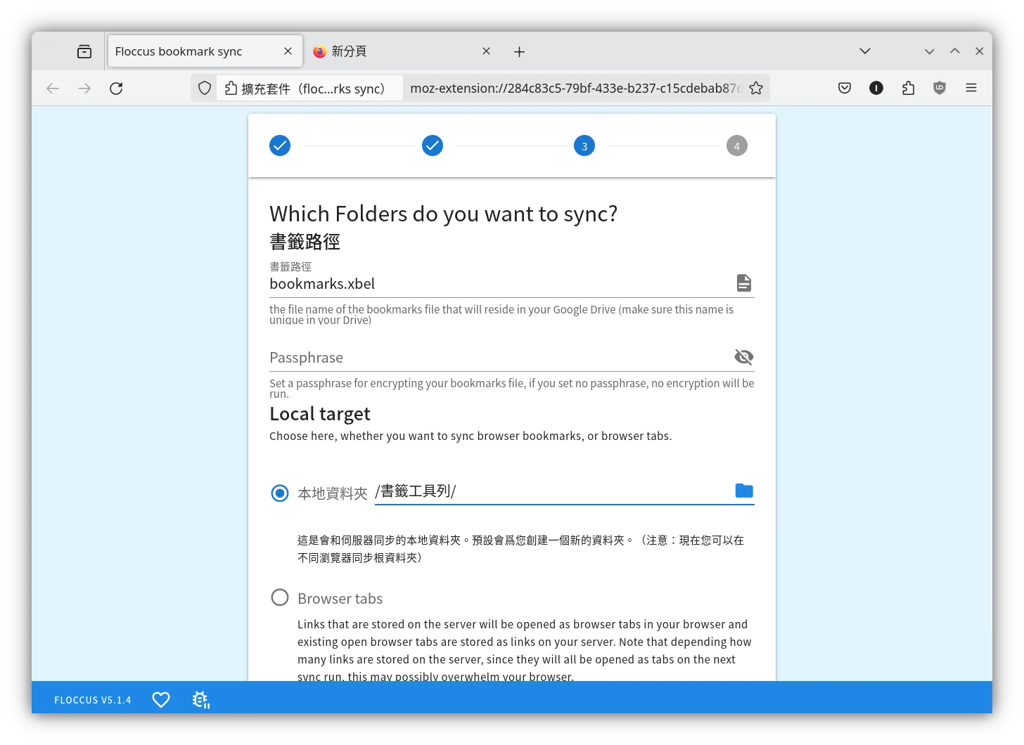Screen dimensions: 1024x745
Task: Switch to the 新分頁 tab
Action: [394, 51]
